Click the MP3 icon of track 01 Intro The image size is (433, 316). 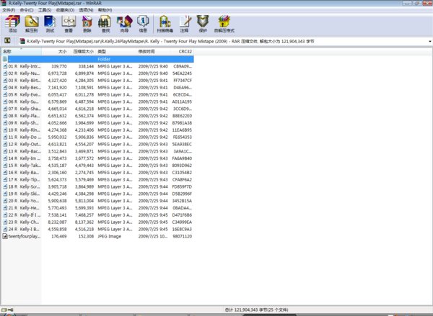coord(5,66)
